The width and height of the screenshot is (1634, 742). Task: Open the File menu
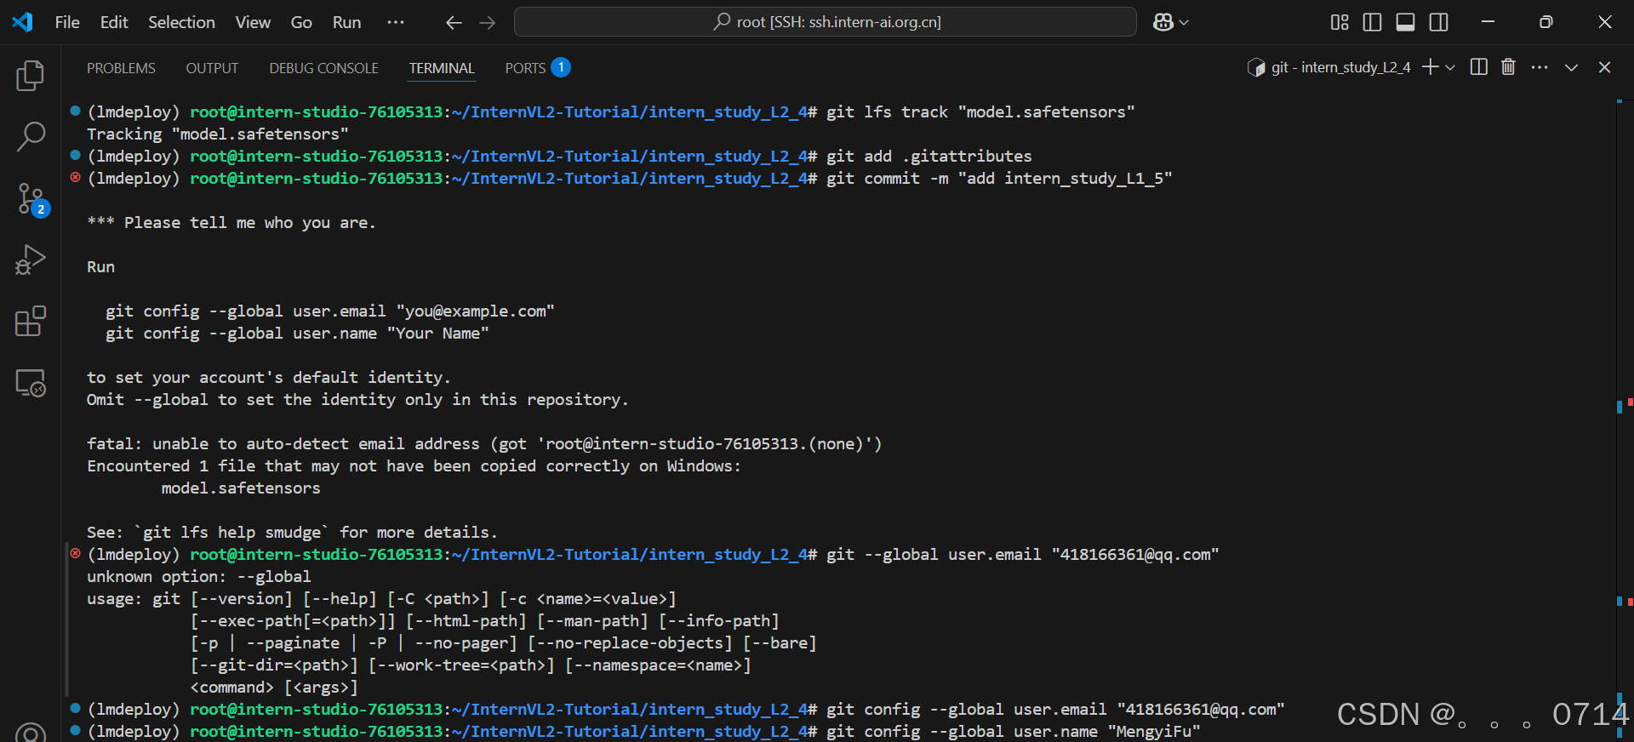pyautogui.click(x=67, y=22)
